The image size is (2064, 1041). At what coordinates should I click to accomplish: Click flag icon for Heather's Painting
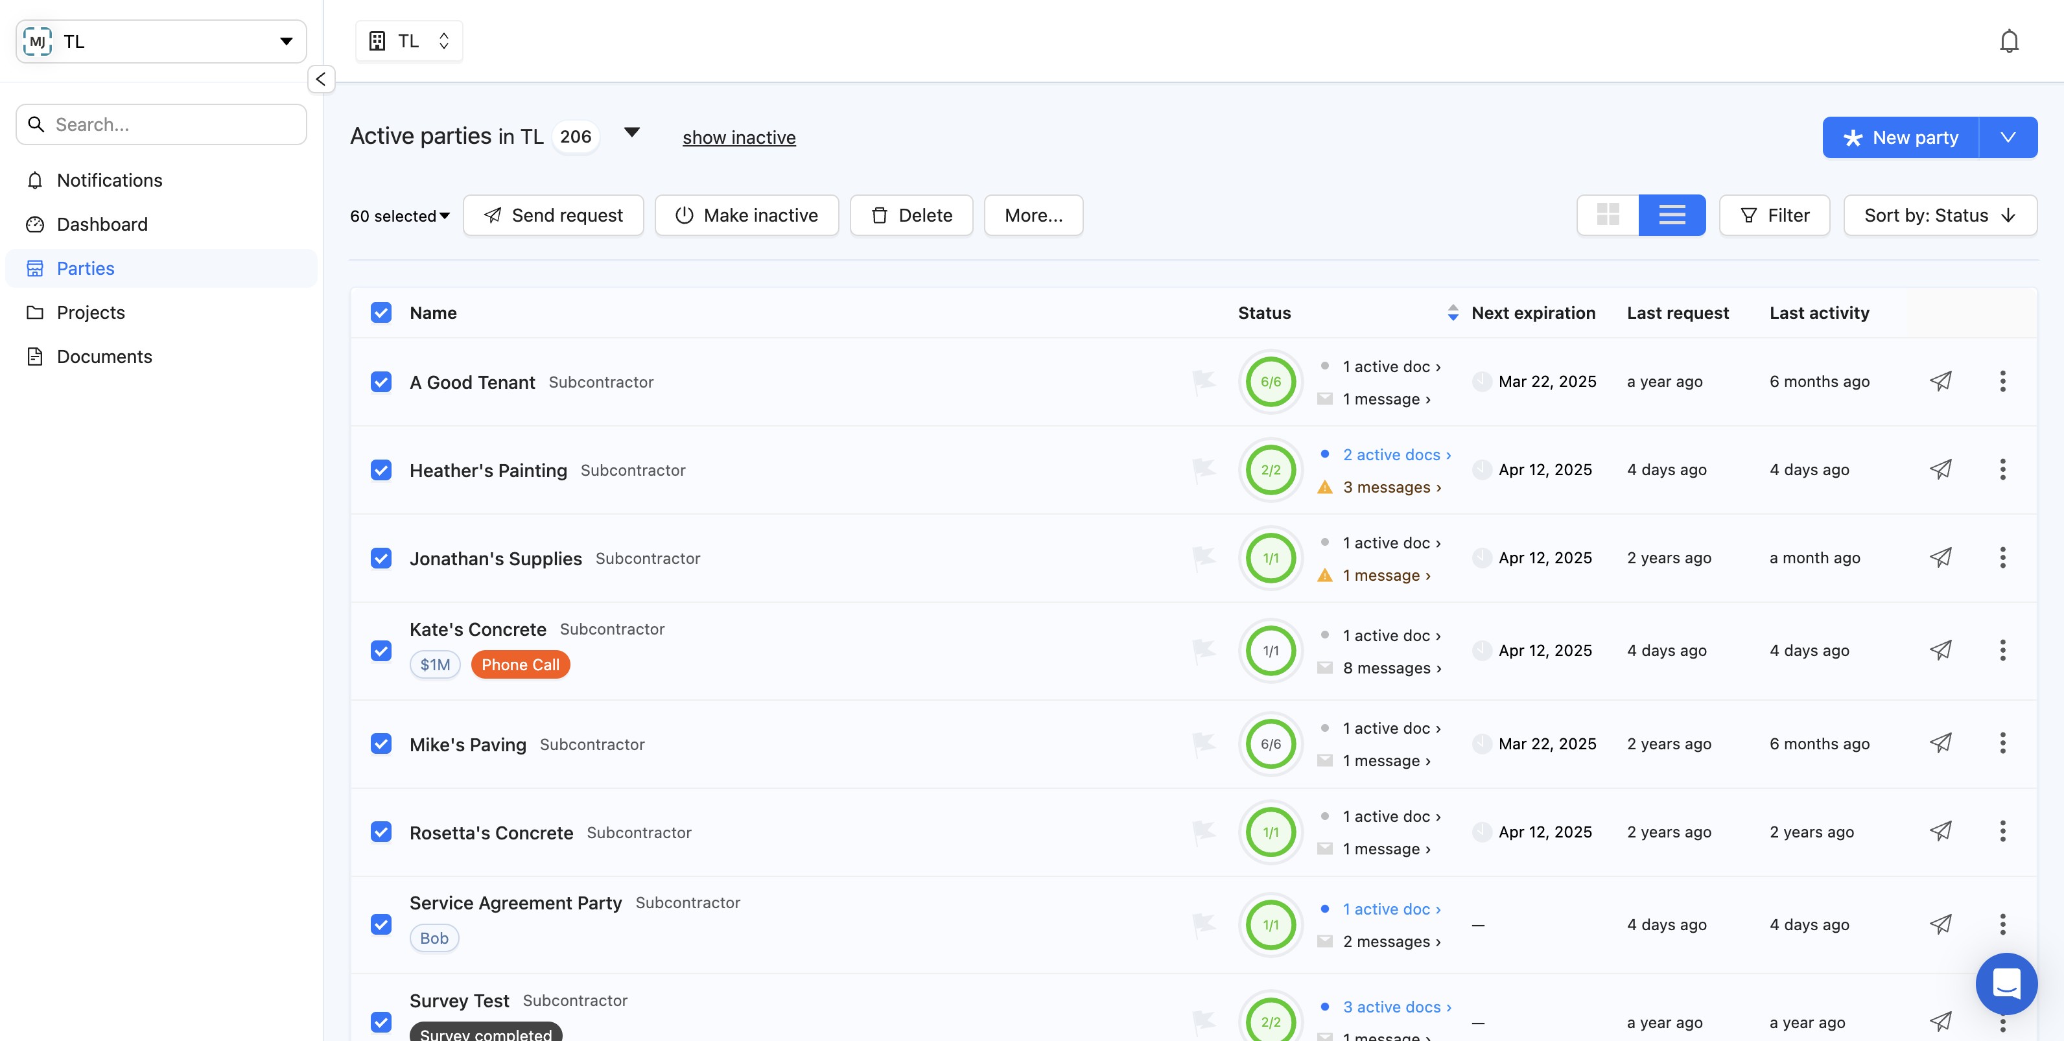[x=1202, y=469]
